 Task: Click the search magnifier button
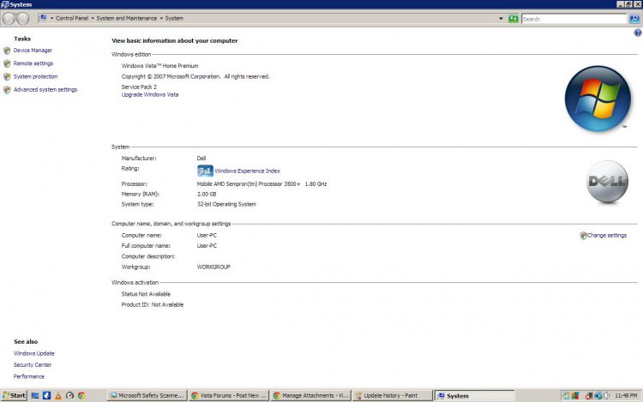(x=634, y=19)
